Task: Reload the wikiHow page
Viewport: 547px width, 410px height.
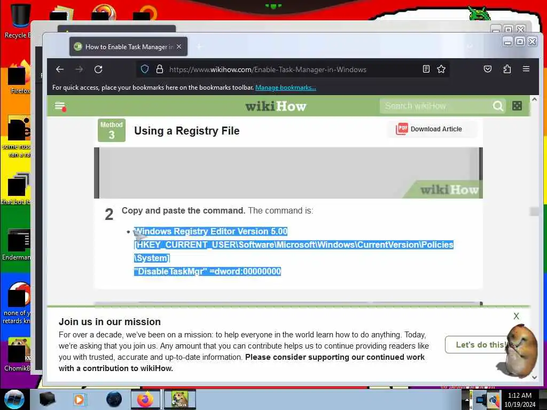Action: click(98, 69)
